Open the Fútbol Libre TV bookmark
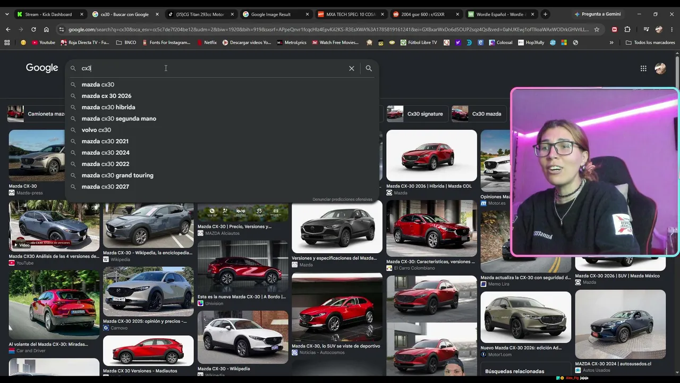The image size is (680, 383). point(419,43)
